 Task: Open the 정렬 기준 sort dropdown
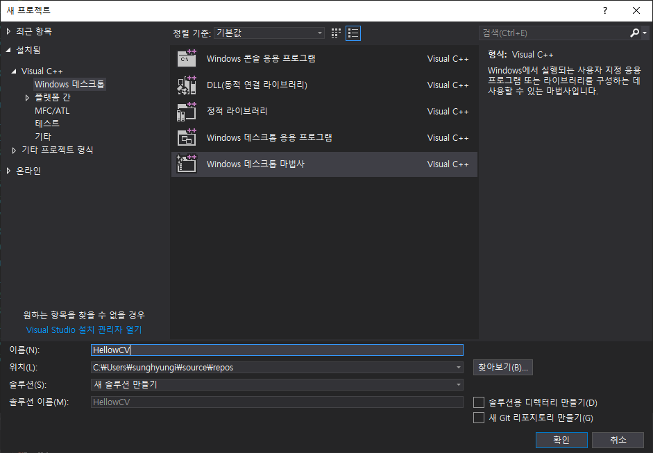(x=269, y=33)
